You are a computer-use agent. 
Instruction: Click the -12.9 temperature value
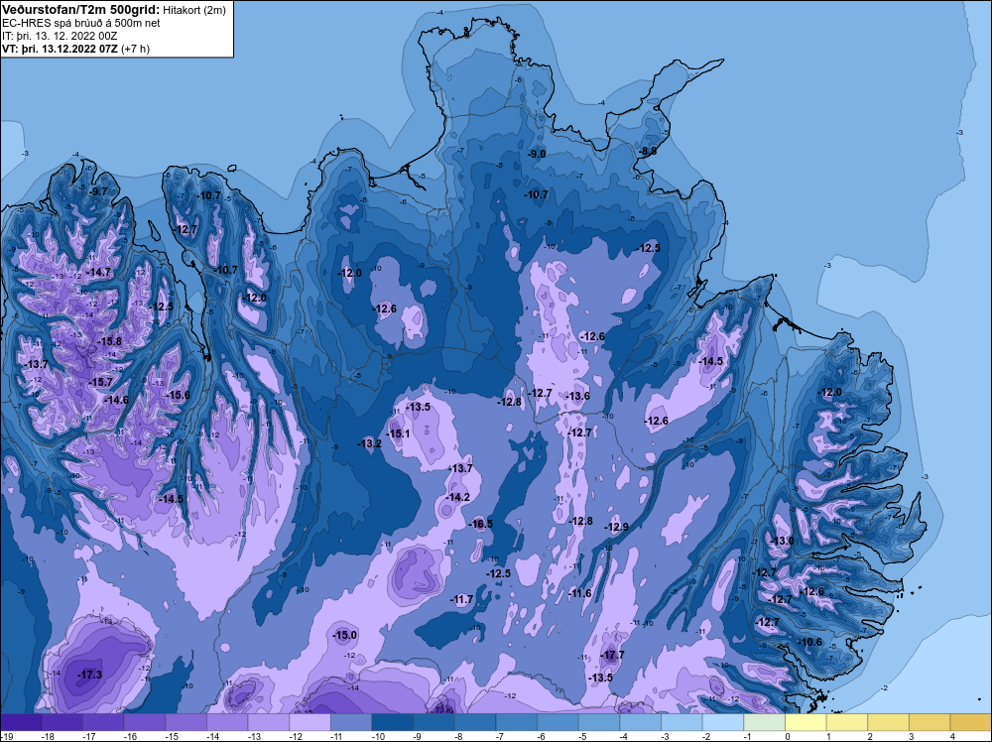pos(616,527)
